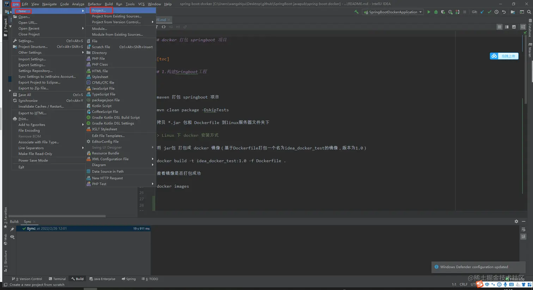
Task: Select the Sync build result row
Action: coord(83,229)
